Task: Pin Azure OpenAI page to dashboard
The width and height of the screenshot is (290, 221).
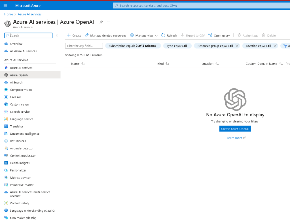Action: coord(101,22)
